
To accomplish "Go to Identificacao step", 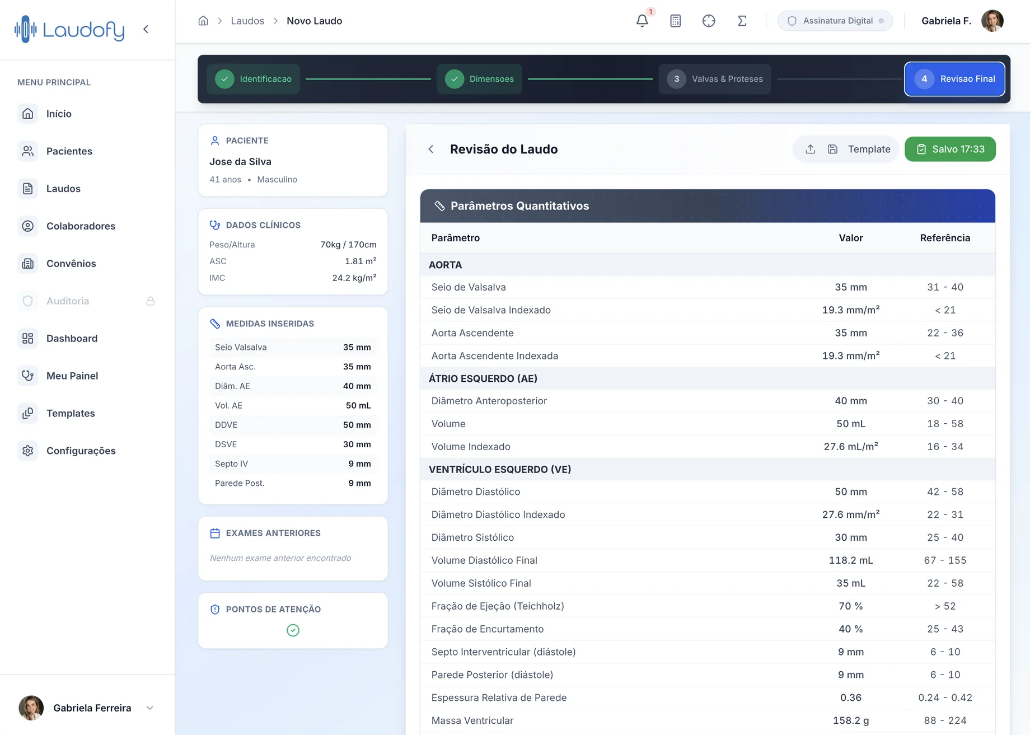I will (254, 79).
